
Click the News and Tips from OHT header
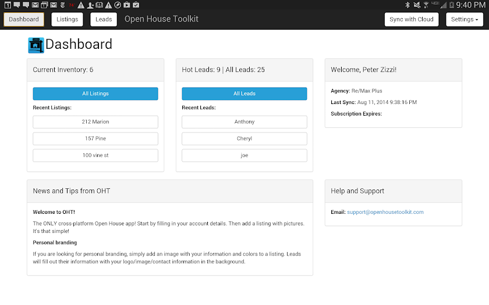pos(170,191)
